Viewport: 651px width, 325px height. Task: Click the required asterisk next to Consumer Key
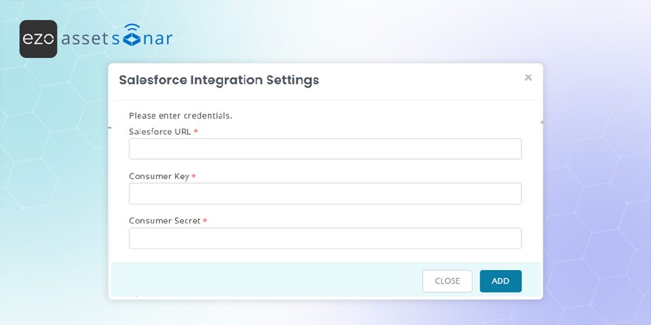[194, 177]
